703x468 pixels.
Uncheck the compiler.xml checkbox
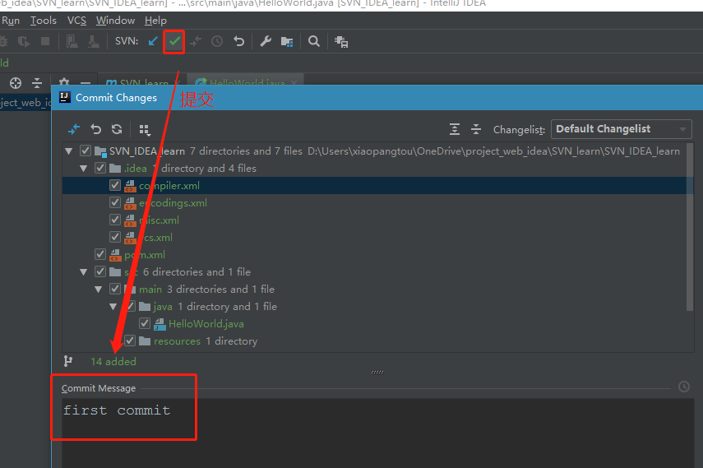pyautogui.click(x=115, y=185)
